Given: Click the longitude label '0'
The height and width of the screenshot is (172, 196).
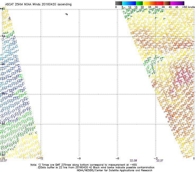Looking at the screenshot, I should tap(194, 159).
